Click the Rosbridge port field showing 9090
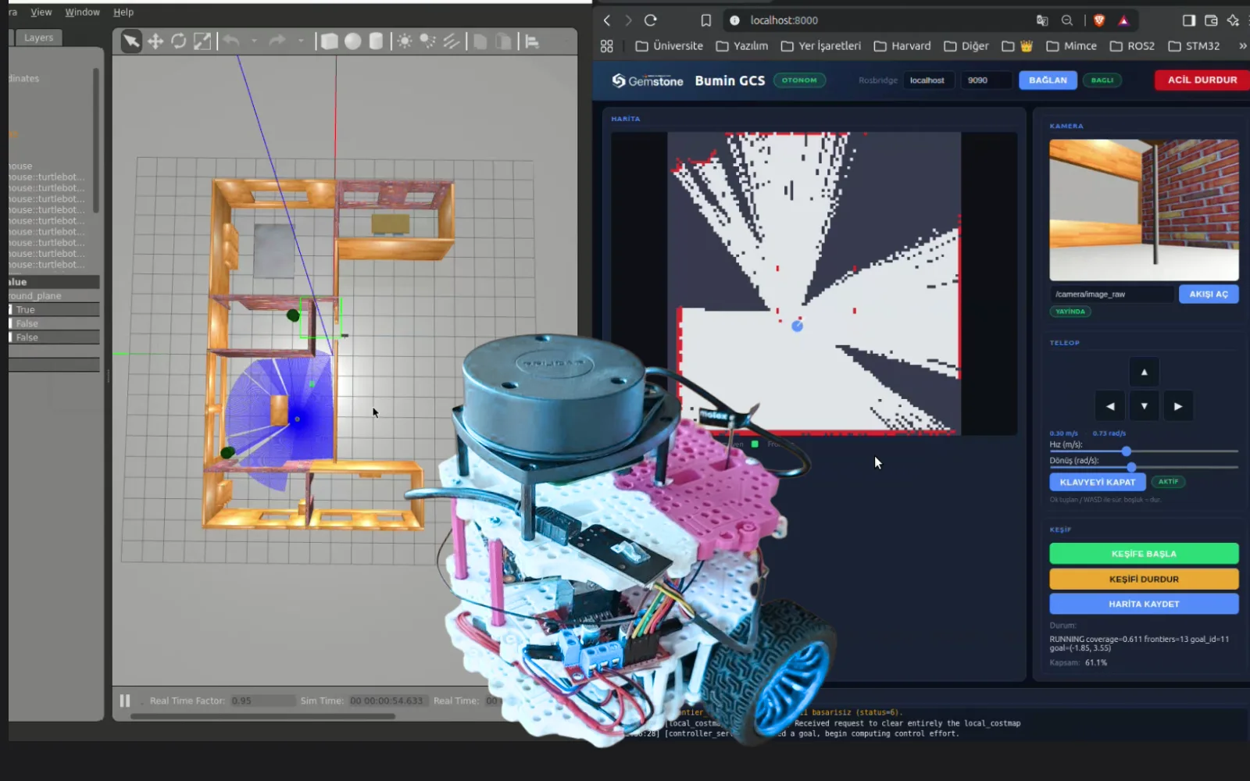The width and height of the screenshot is (1250, 781). click(x=987, y=80)
